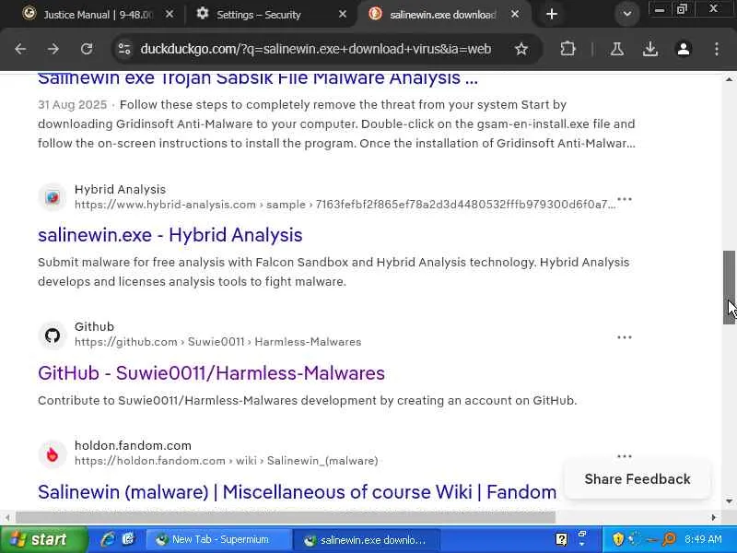
Task: Open the Windows Start menu
Action: [43, 539]
